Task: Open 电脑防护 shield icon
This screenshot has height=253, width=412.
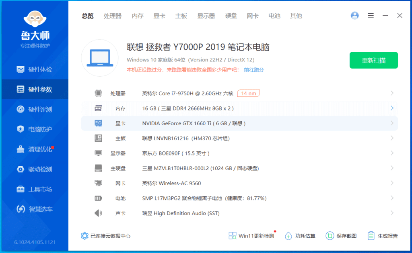Action: (20, 129)
